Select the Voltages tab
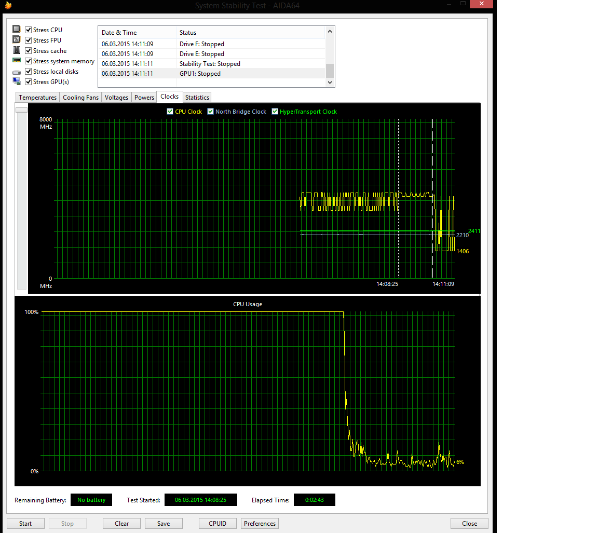Viewport: 598px width, 533px height. pyautogui.click(x=116, y=97)
